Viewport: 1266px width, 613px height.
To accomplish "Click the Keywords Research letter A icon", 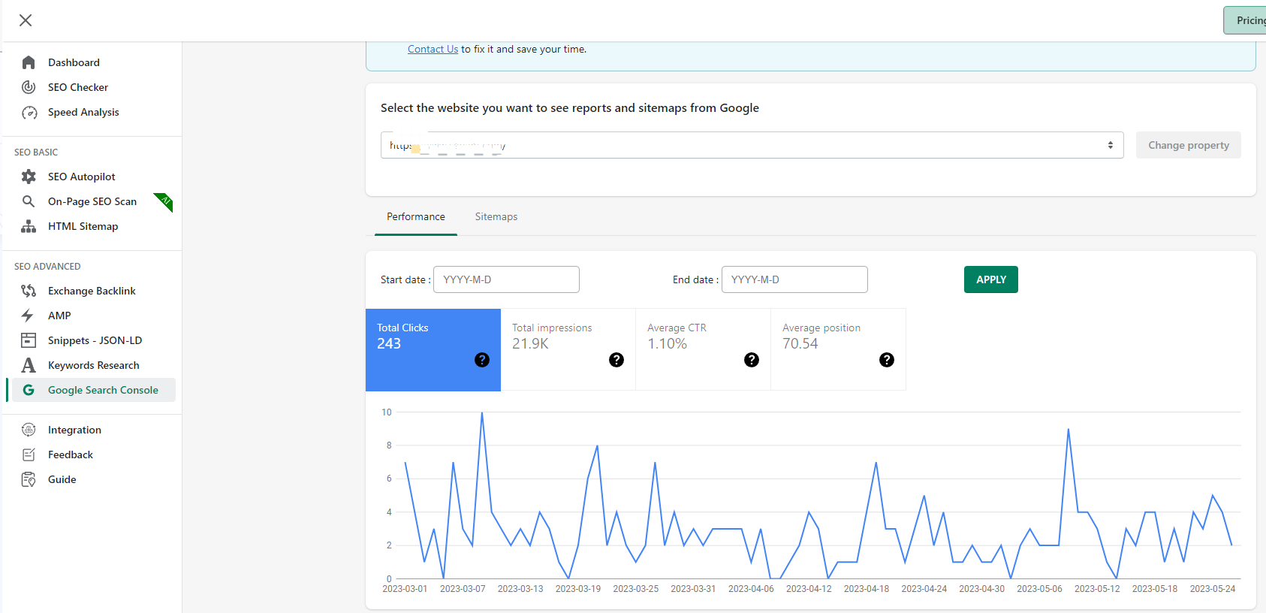I will [29, 365].
